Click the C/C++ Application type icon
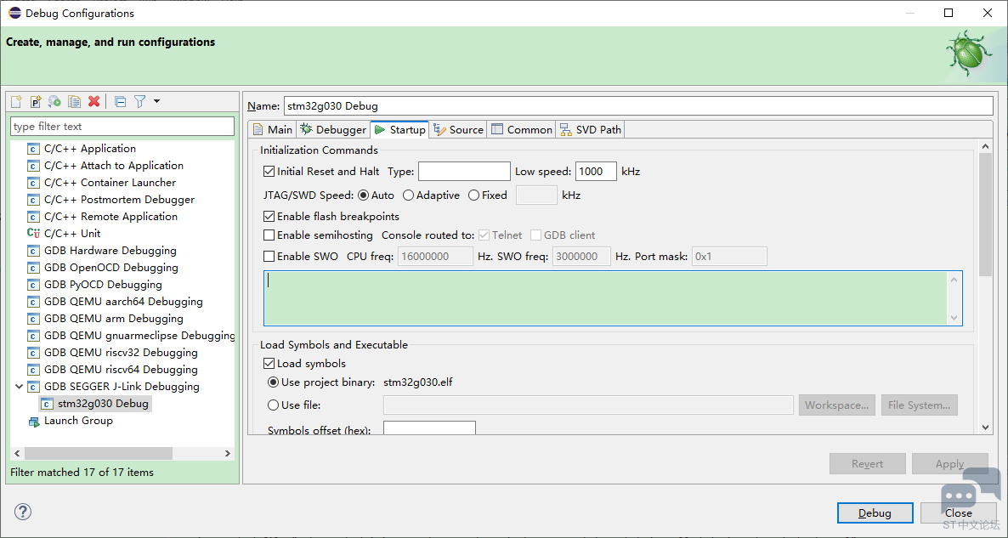The image size is (1008, 538). pyautogui.click(x=33, y=149)
